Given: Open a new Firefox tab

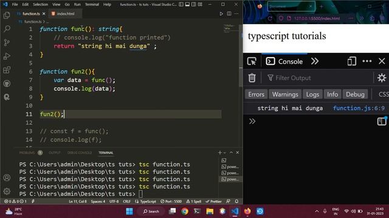Looking at the screenshot, I should click(x=322, y=7).
